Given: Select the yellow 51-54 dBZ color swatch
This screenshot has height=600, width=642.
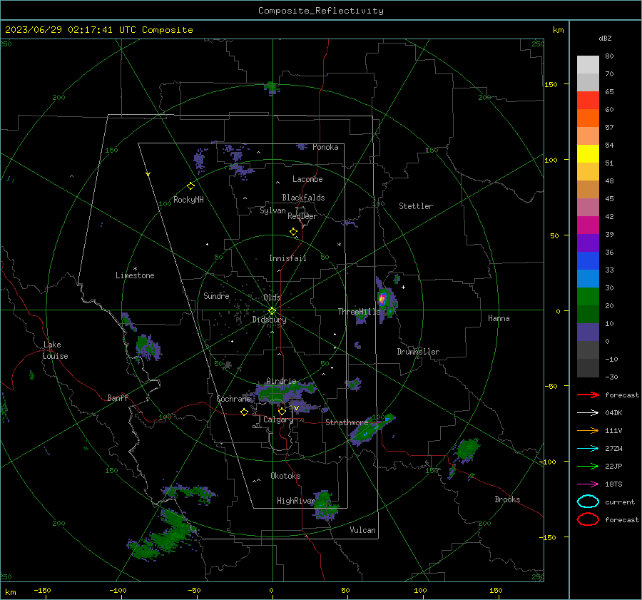Looking at the screenshot, I should 588,154.
